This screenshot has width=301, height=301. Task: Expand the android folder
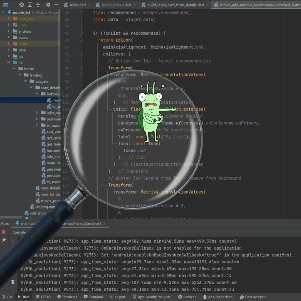[9, 31]
